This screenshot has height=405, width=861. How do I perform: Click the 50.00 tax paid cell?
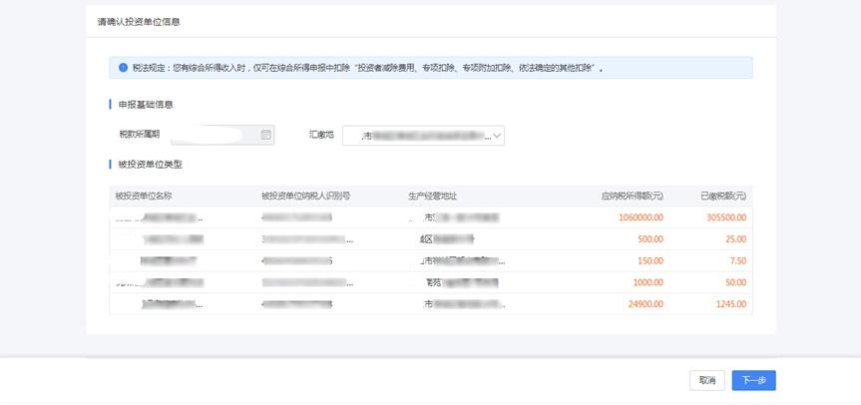(736, 282)
